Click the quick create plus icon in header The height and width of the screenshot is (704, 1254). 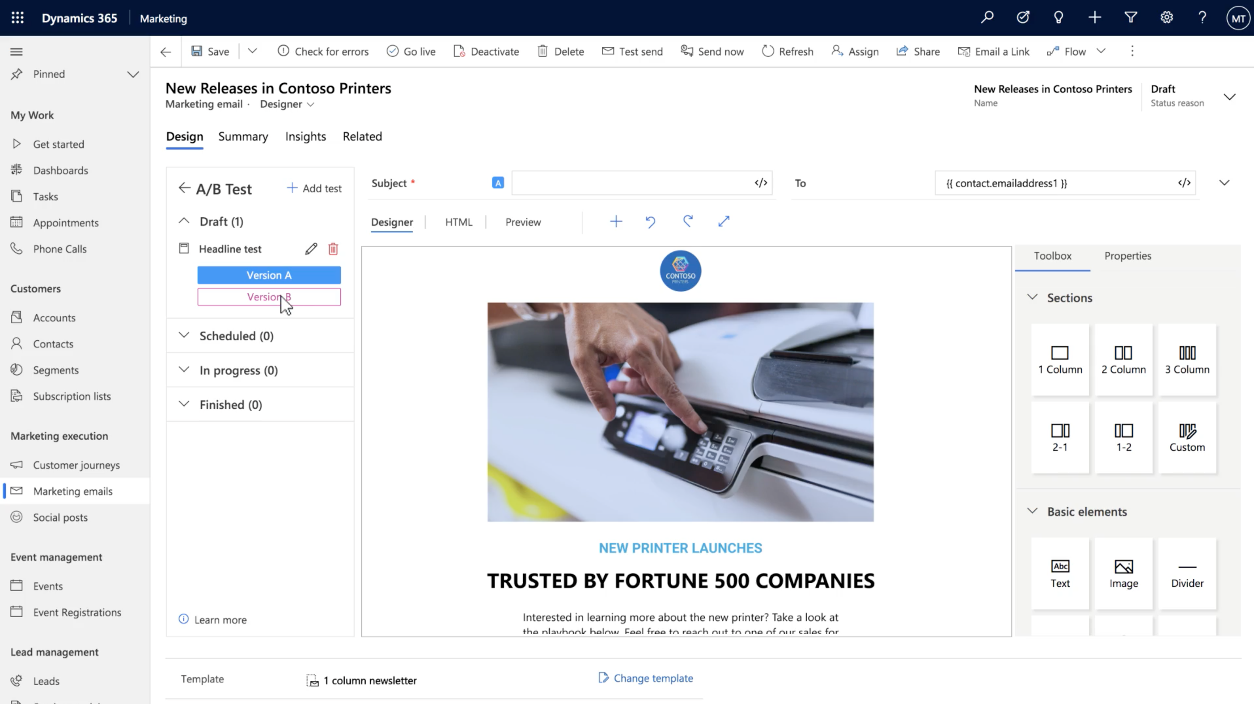pos(1094,17)
